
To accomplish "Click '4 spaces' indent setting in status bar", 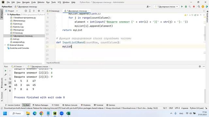I will click(x=185, y=108).
